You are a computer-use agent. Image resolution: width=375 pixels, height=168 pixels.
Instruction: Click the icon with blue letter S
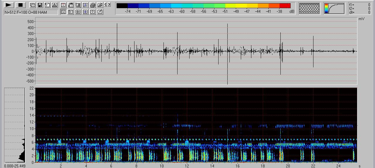pyautogui.click(x=85, y=5)
